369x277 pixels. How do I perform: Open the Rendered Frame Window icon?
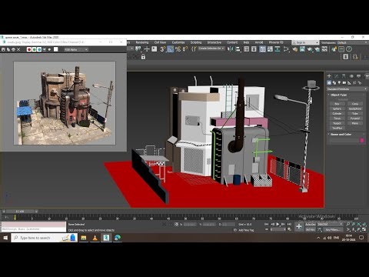pos(302,48)
